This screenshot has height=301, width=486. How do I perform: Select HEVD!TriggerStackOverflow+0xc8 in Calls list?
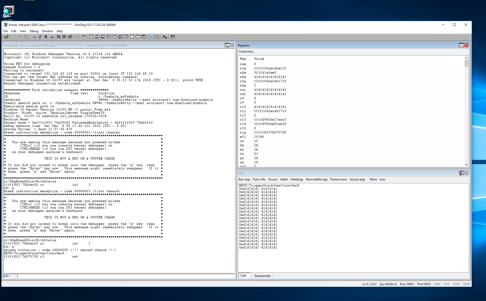[269, 185]
